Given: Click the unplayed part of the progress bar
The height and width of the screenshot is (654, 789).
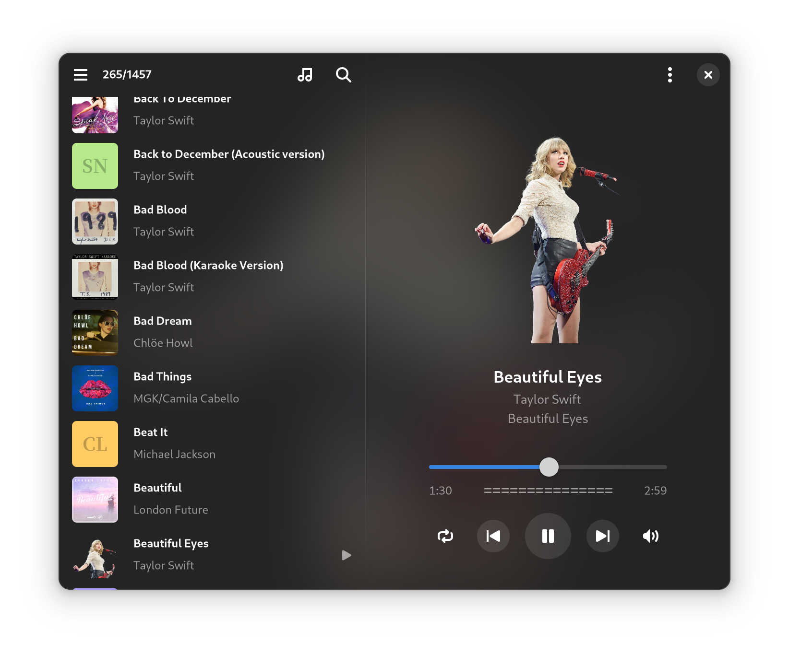Looking at the screenshot, I should (613, 467).
